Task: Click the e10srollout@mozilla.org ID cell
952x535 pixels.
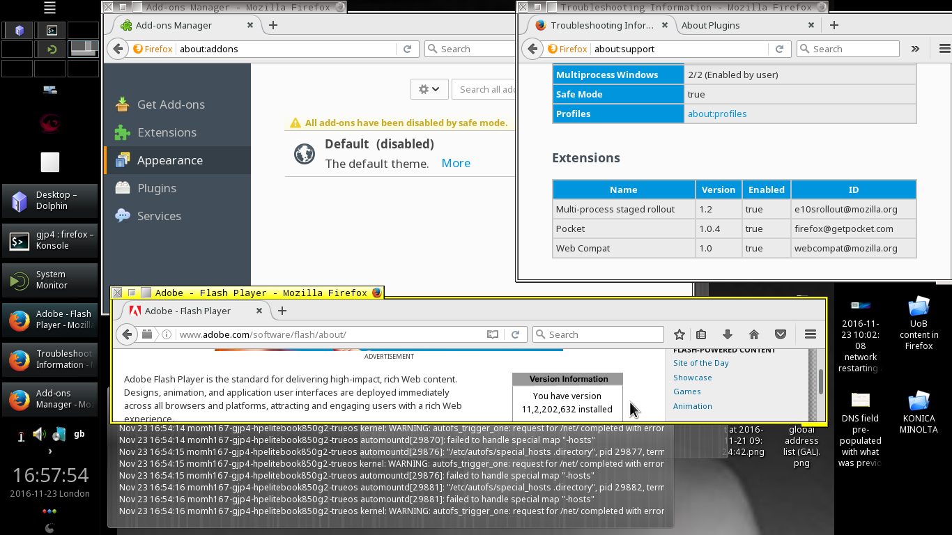Action: tap(854, 209)
